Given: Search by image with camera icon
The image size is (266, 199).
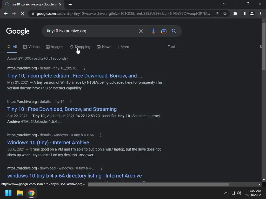Looking at the screenshot, I should click(164, 31).
